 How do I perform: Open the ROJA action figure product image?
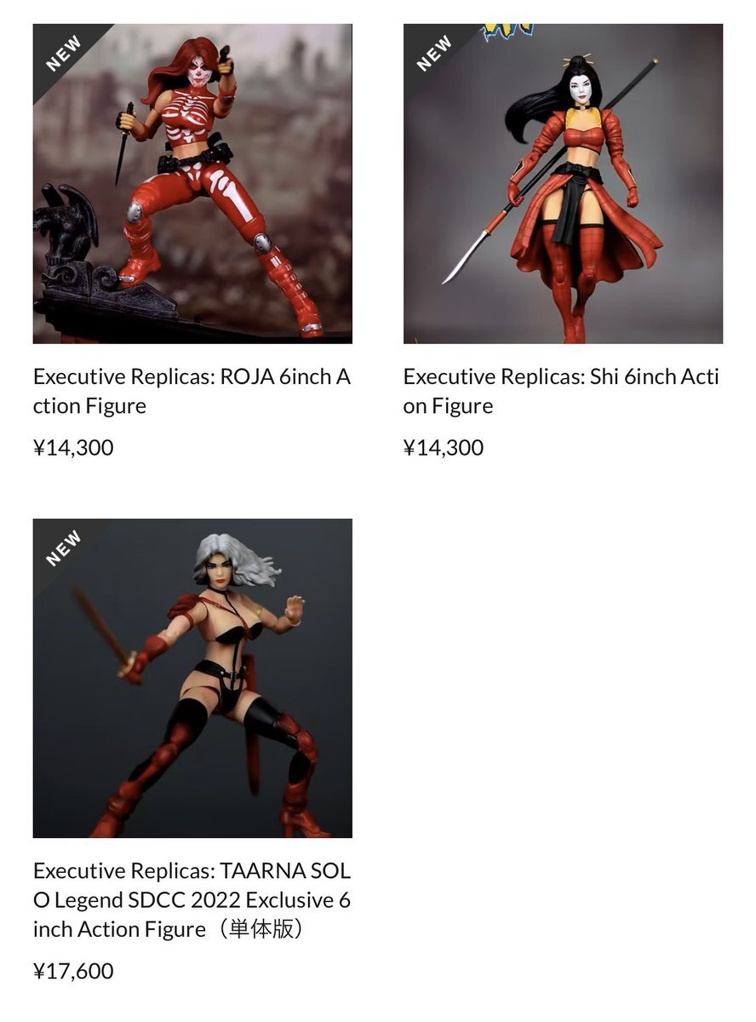(192, 184)
